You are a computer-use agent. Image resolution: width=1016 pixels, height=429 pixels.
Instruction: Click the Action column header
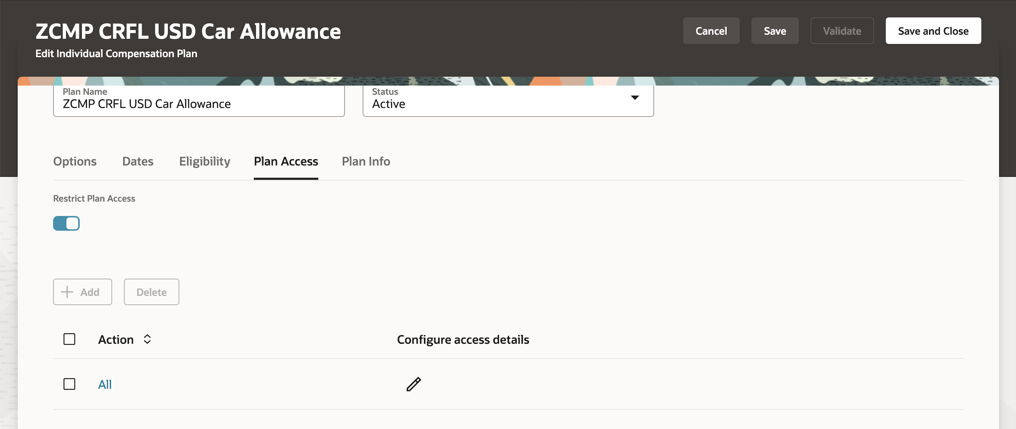[116, 340]
